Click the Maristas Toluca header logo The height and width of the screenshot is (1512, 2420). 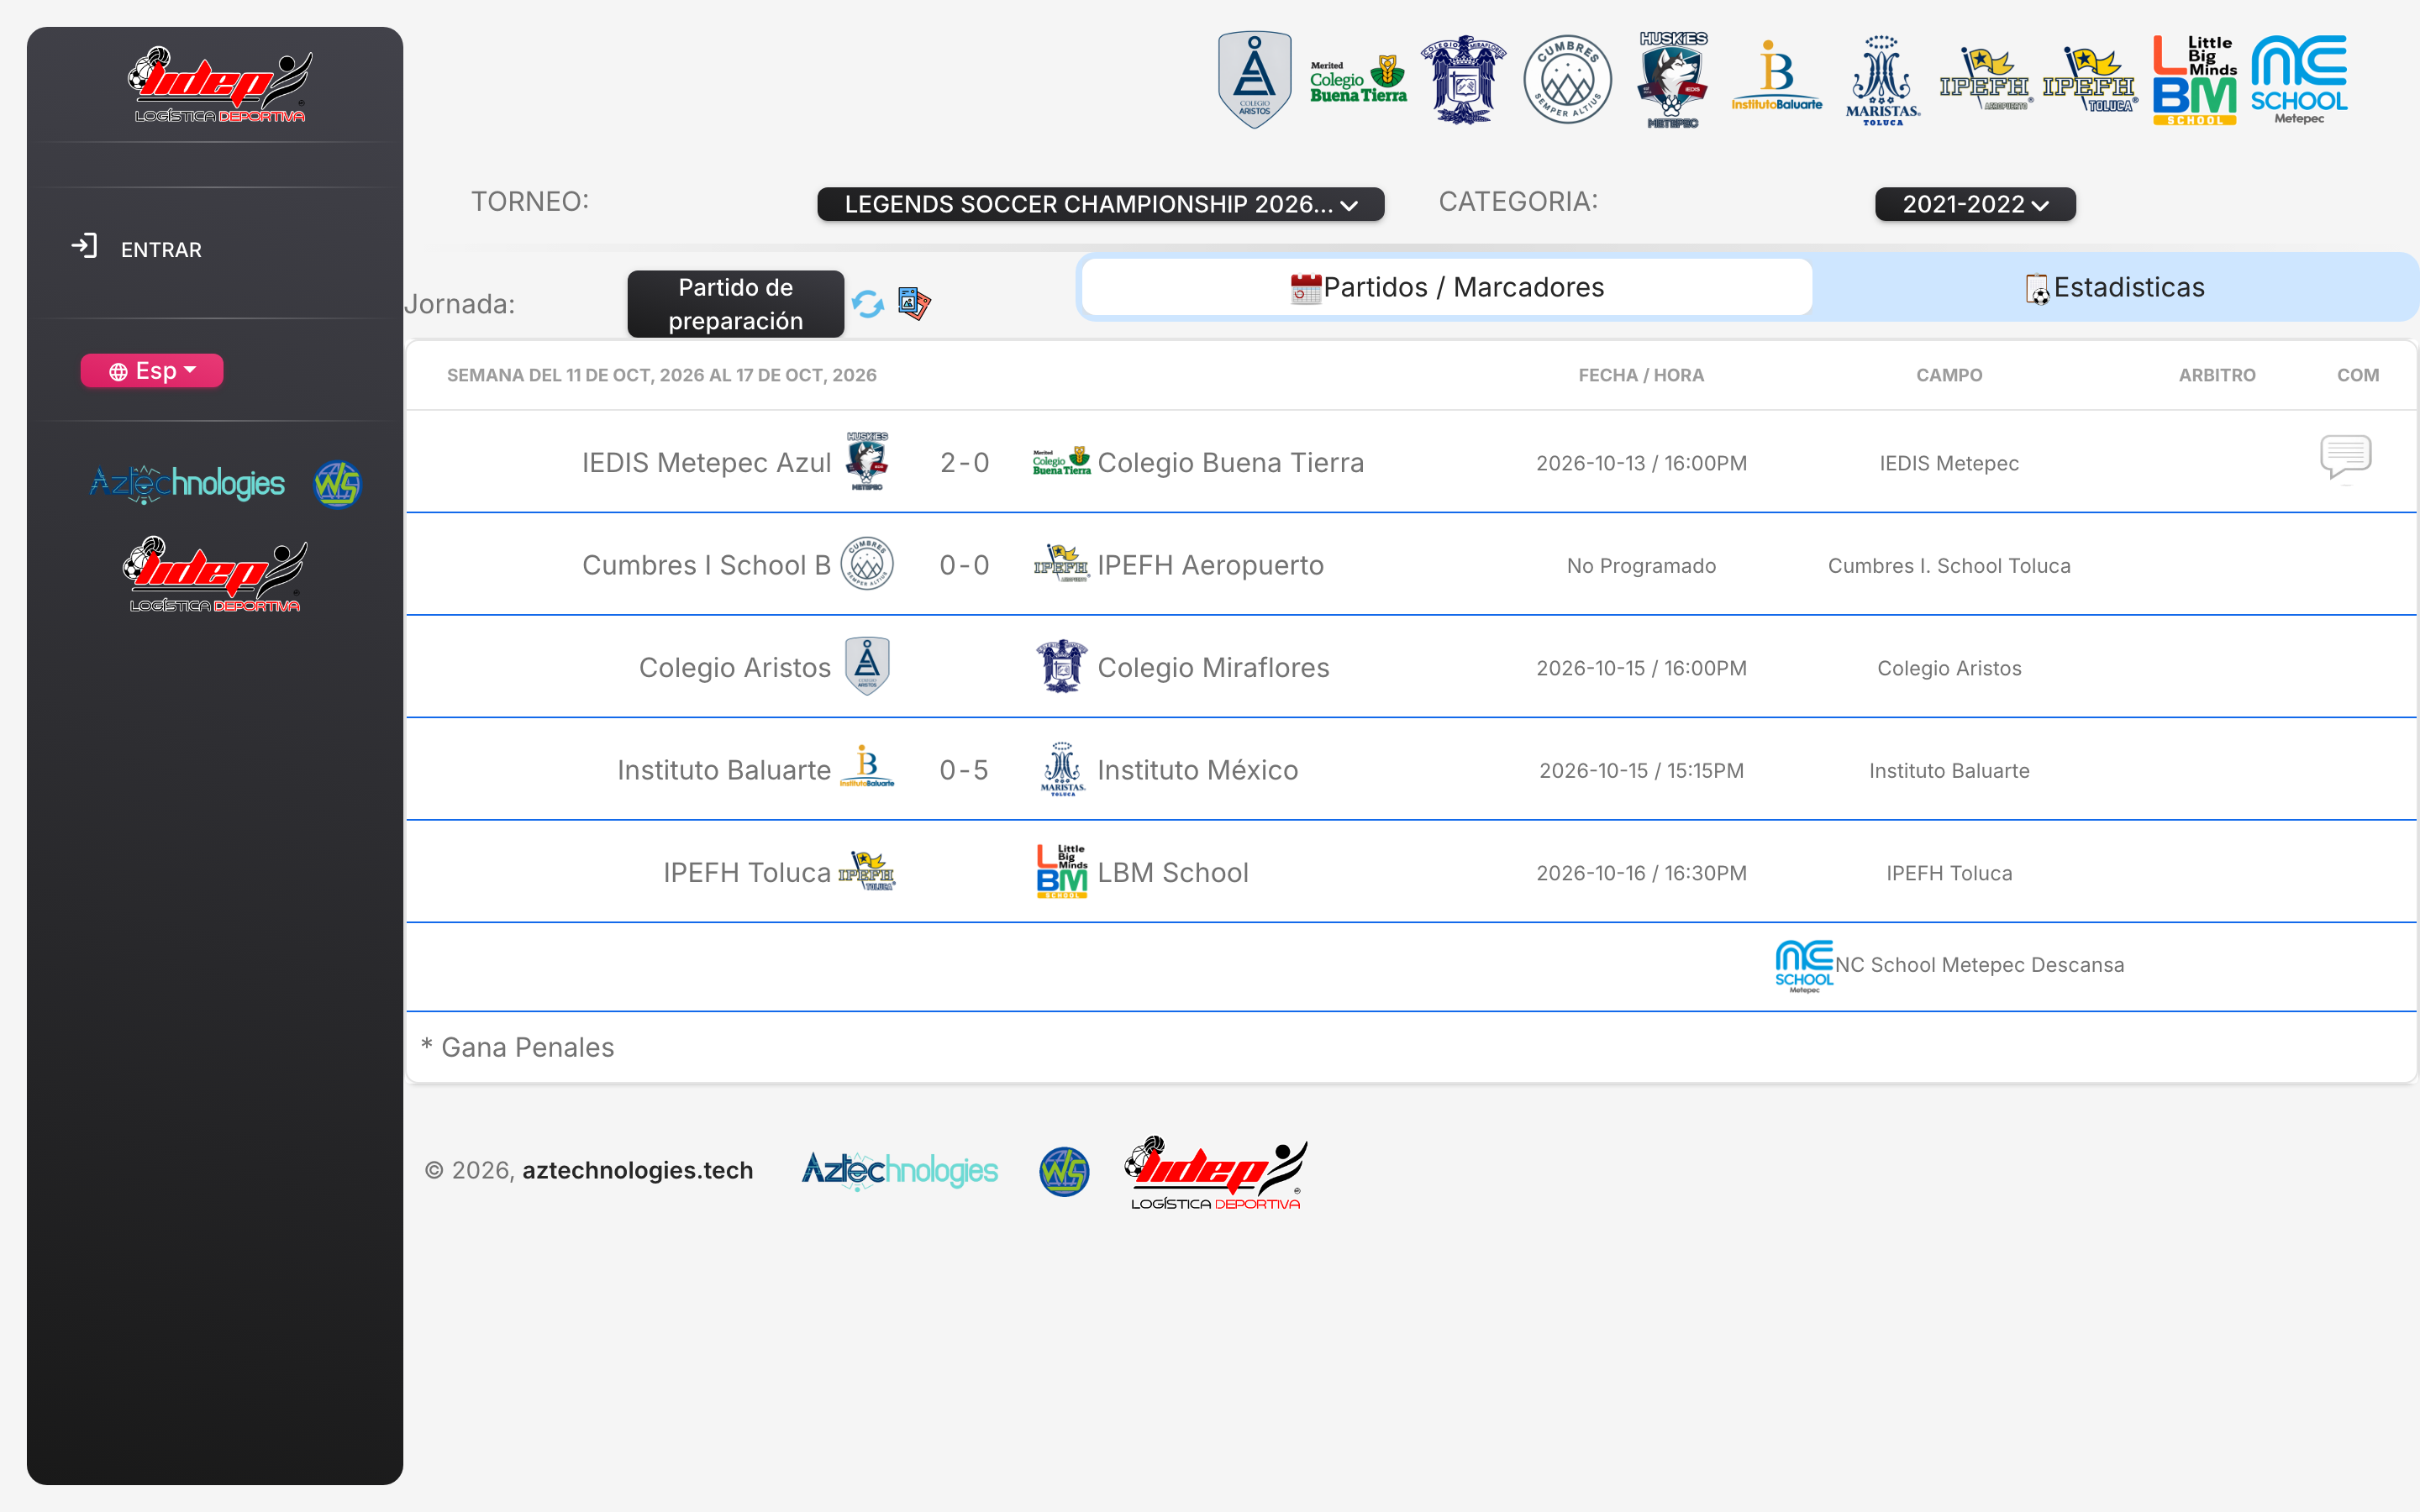pos(1882,80)
